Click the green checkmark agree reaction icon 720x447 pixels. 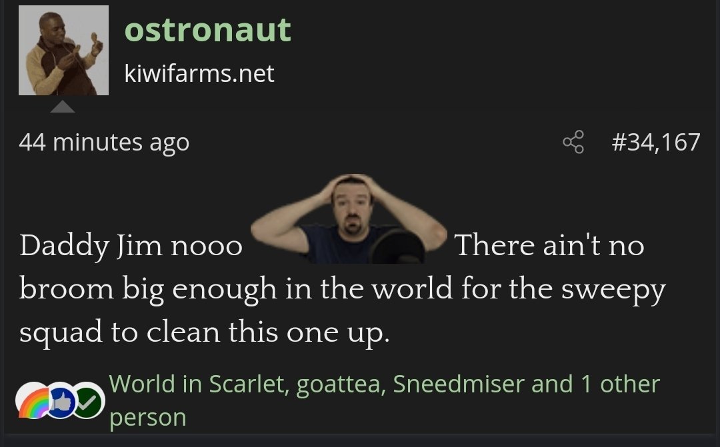[x=88, y=400]
